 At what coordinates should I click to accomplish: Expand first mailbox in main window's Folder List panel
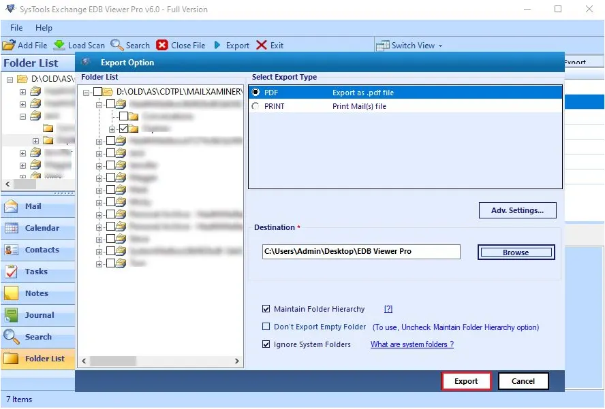coord(22,93)
